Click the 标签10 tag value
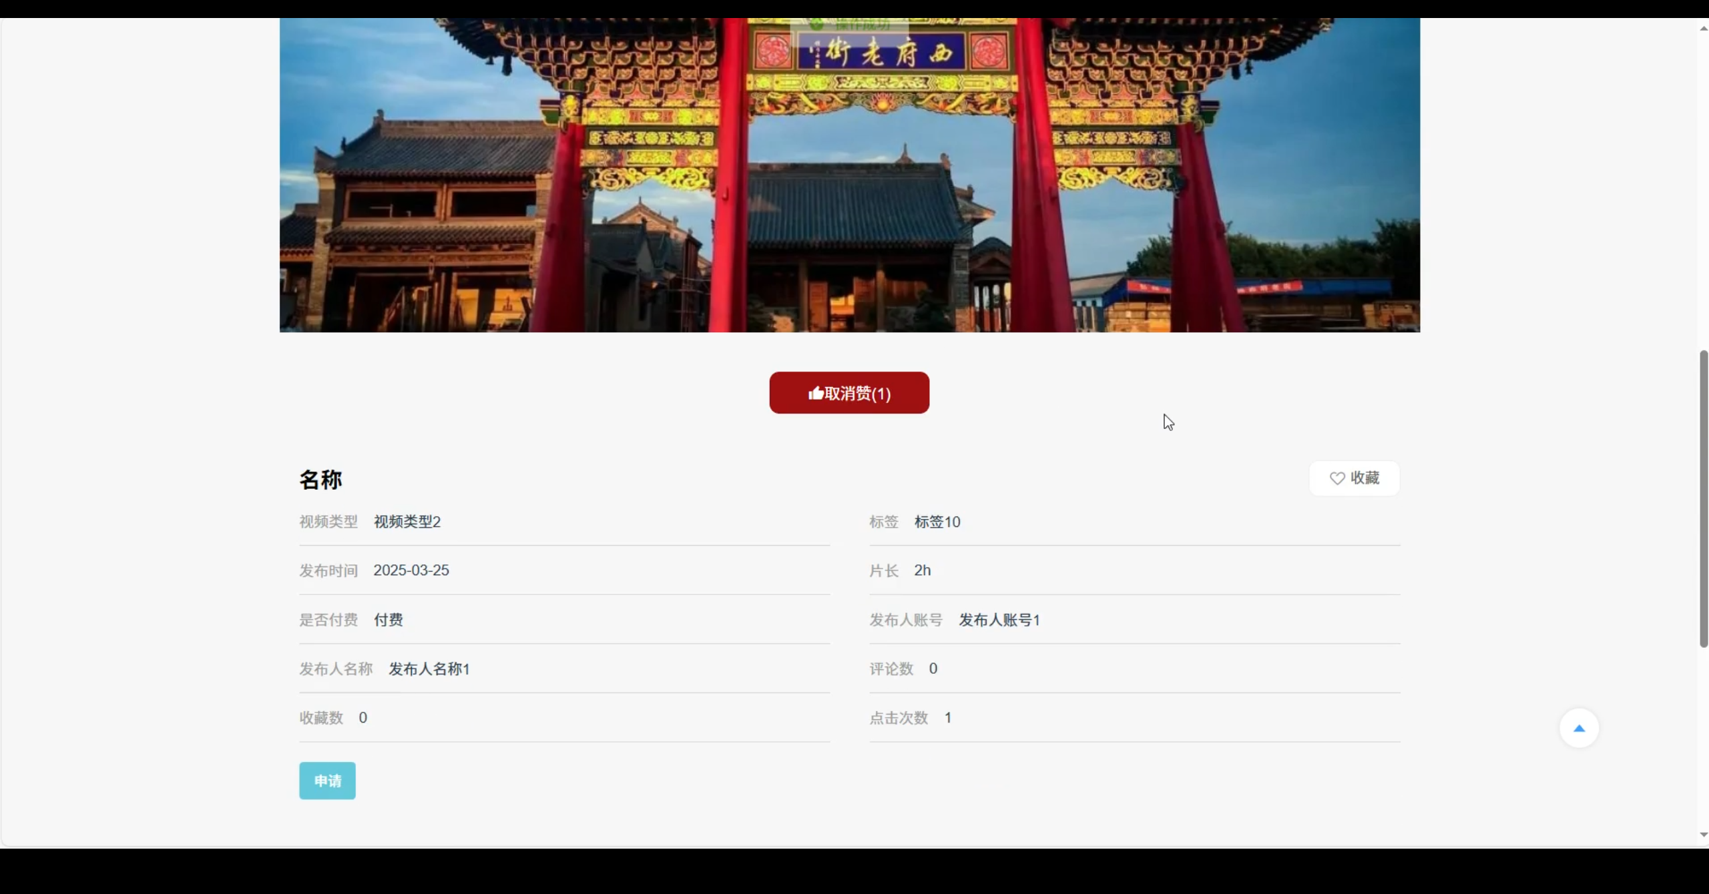The image size is (1709, 894). (937, 522)
